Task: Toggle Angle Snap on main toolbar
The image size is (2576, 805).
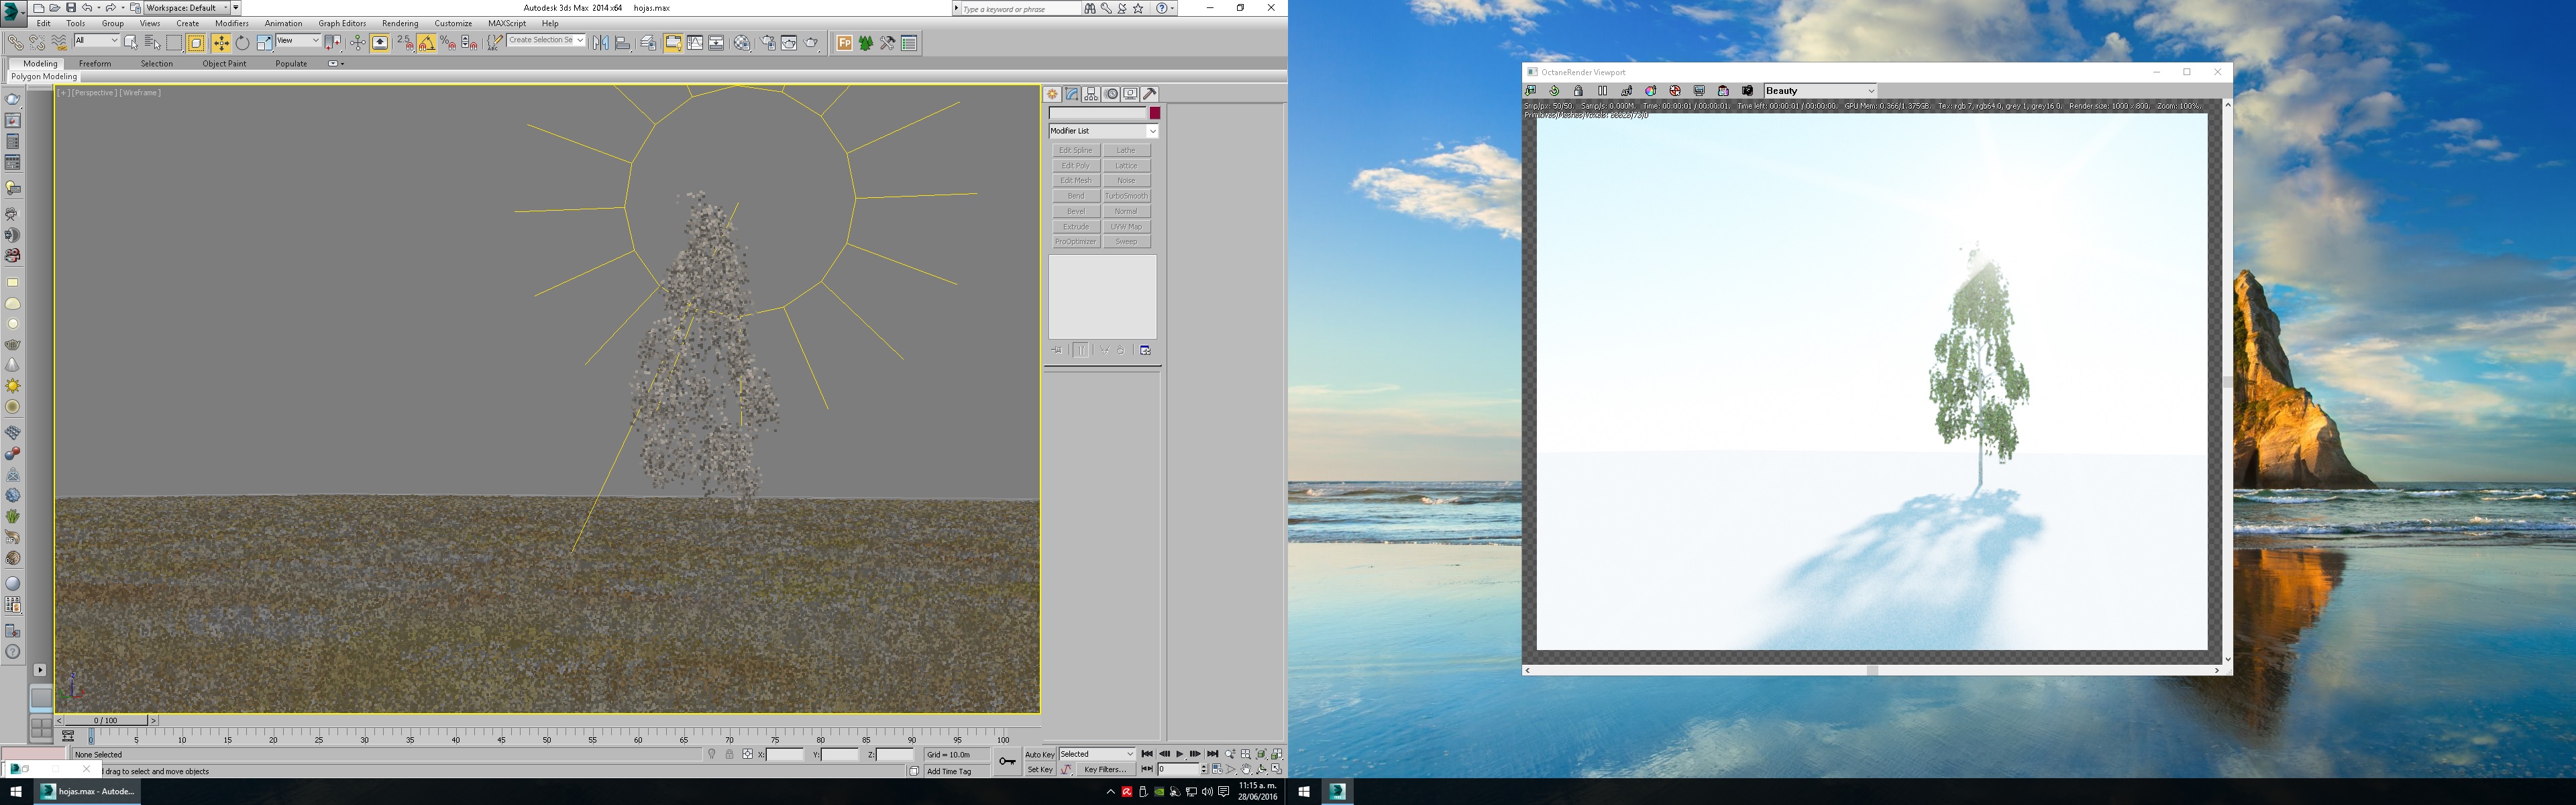Action: [x=427, y=43]
